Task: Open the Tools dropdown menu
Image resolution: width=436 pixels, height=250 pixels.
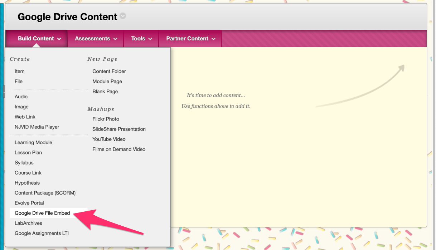Action: point(141,38)
